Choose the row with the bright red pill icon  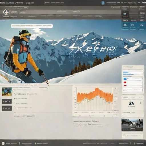(133, 82)
